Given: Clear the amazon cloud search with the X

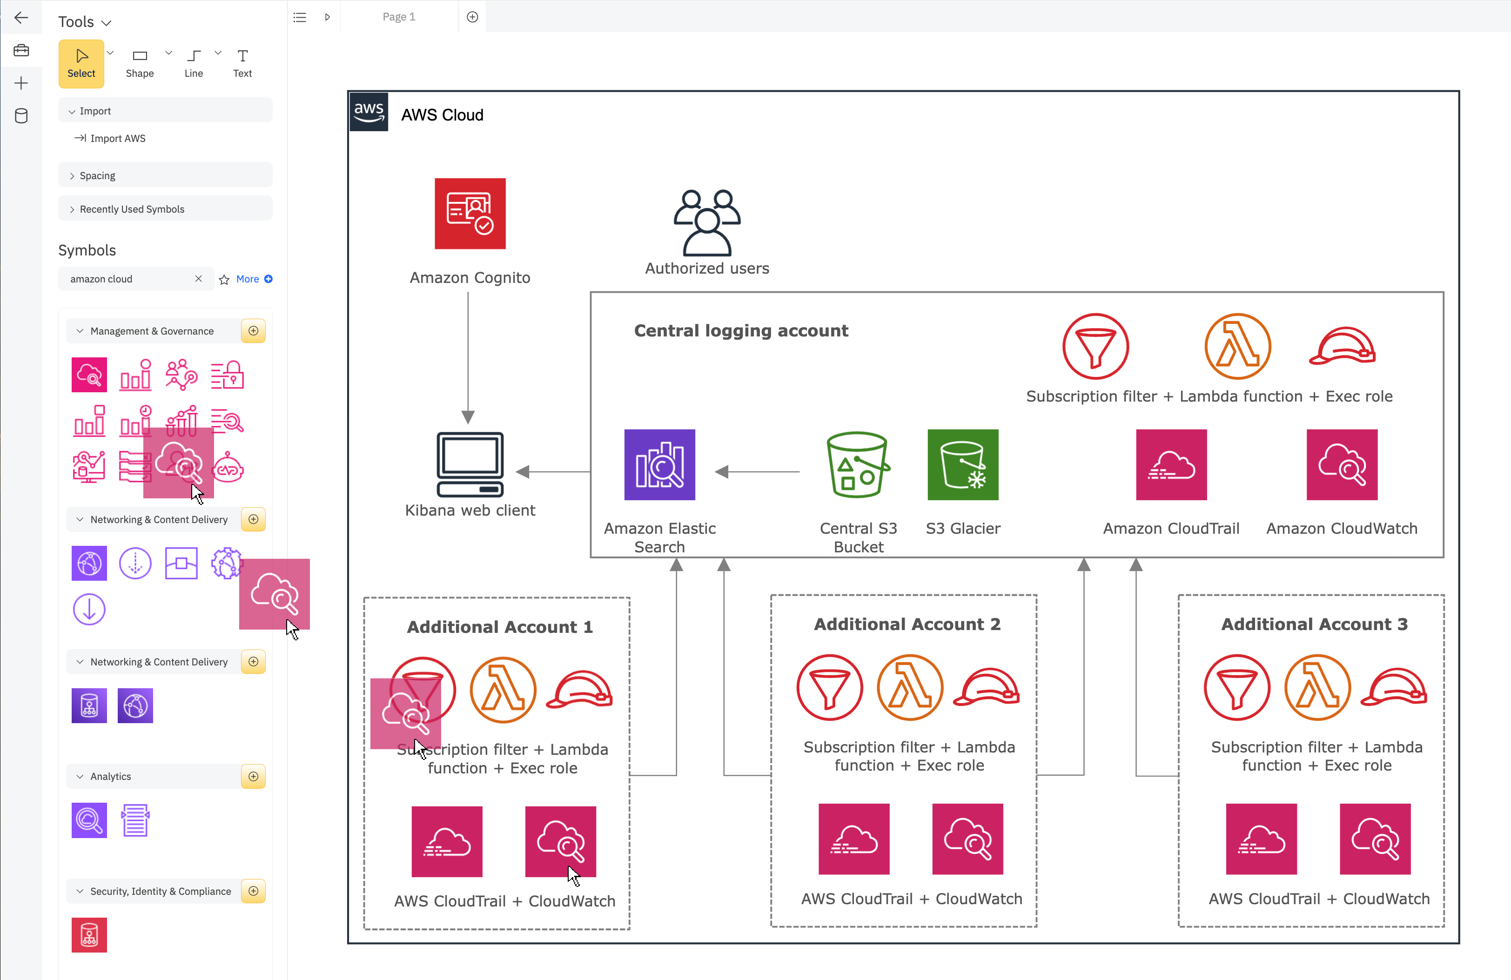Looking at the screenshot, I should tap(199, 279).
